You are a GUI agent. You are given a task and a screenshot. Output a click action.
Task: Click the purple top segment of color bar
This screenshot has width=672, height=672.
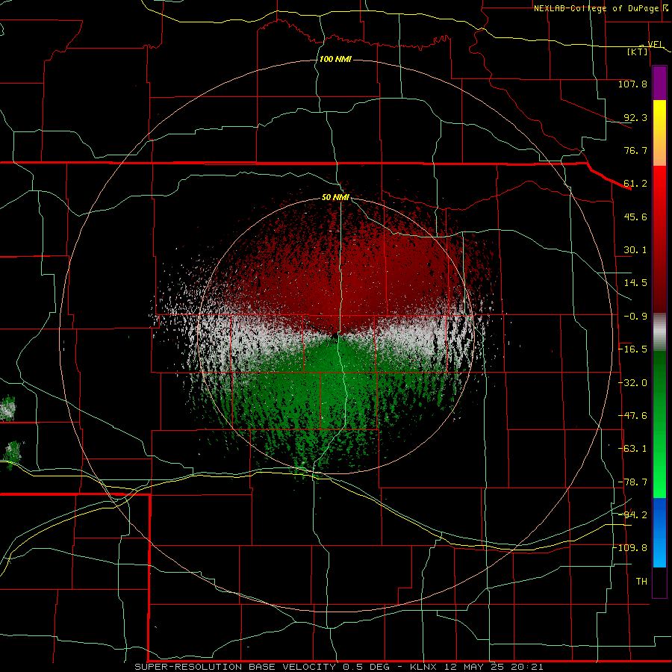click(659, 83)
